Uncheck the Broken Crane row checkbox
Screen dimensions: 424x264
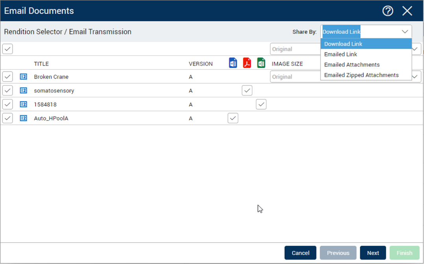pyautogui.click(x=7, y=77)
